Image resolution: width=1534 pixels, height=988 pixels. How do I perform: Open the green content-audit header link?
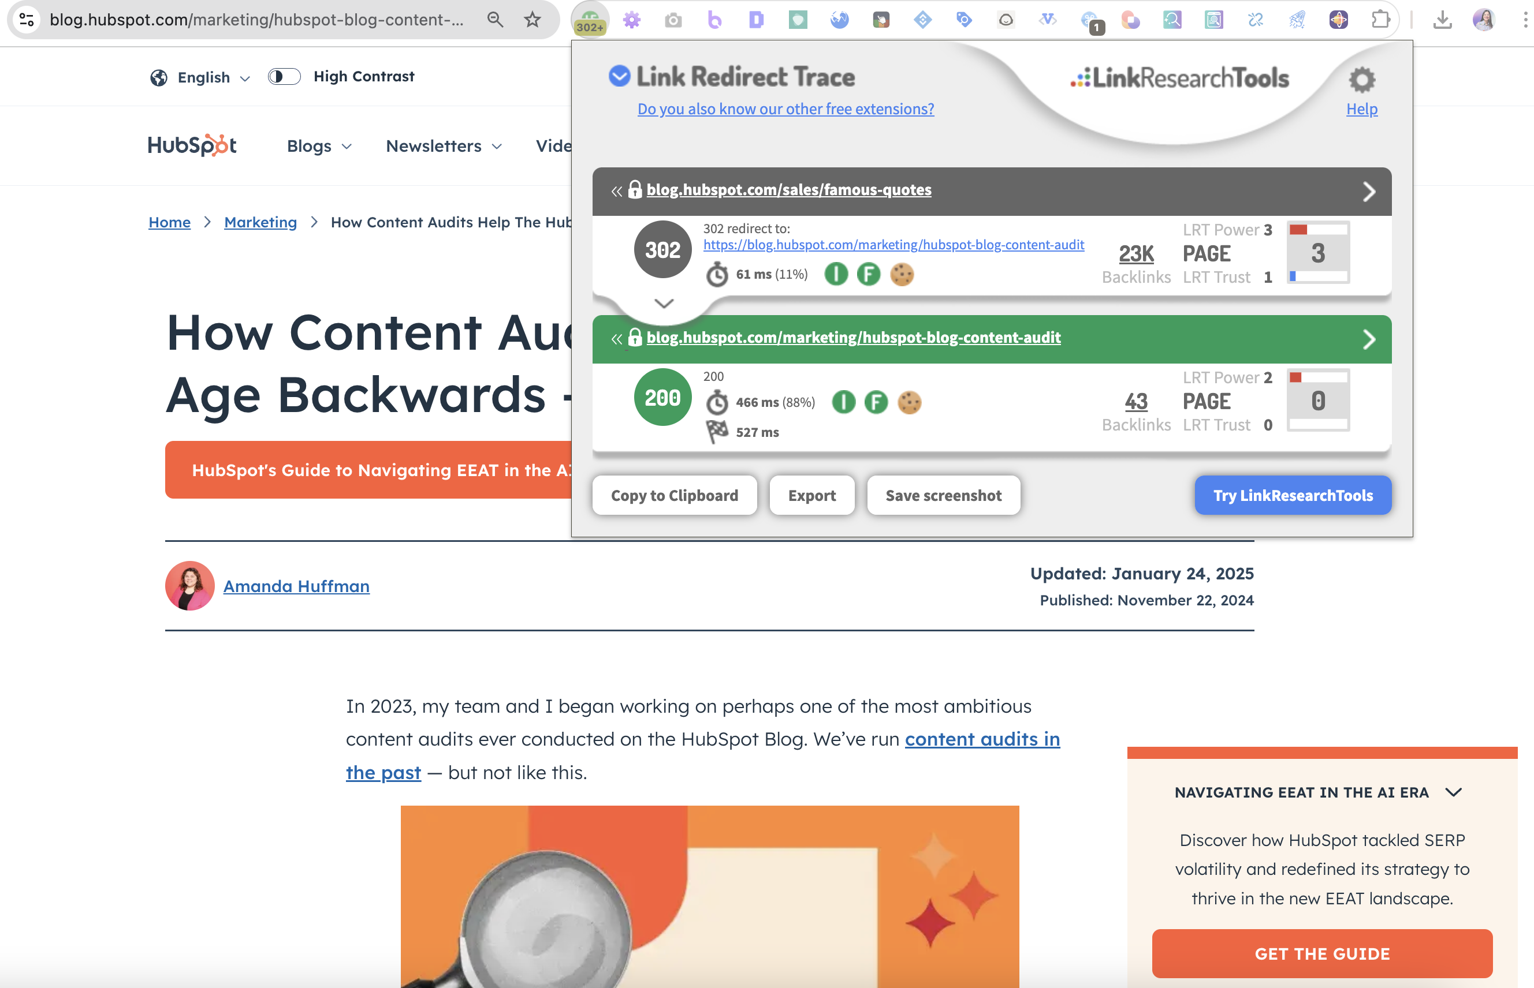854,338
